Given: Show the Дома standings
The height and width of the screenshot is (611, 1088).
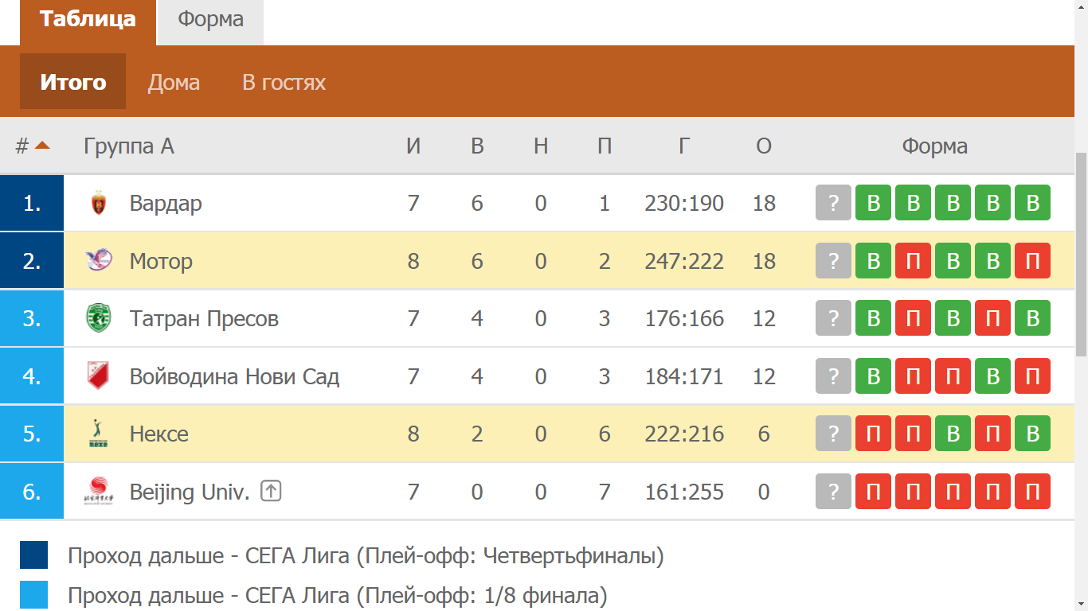Looking at the screenshot, I should (x=174, y=83).
